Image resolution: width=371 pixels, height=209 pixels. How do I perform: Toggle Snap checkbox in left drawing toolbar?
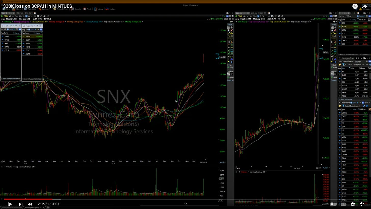[x=229, y=68]
